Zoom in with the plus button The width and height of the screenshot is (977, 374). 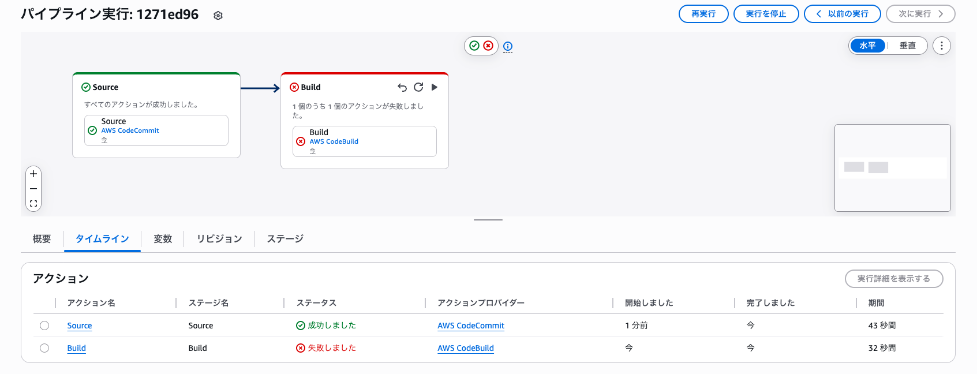[33, 174]
